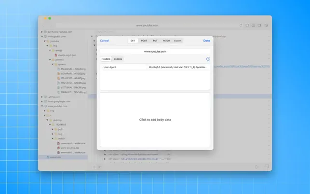Expand the svg folder
Viewport: 310px width, 194px height.
tap(45, 111)
